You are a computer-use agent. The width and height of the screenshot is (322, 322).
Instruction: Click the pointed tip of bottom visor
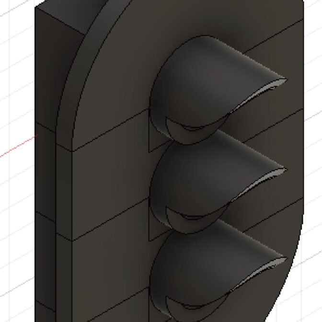pyautogui.click(x=285, y=259)
